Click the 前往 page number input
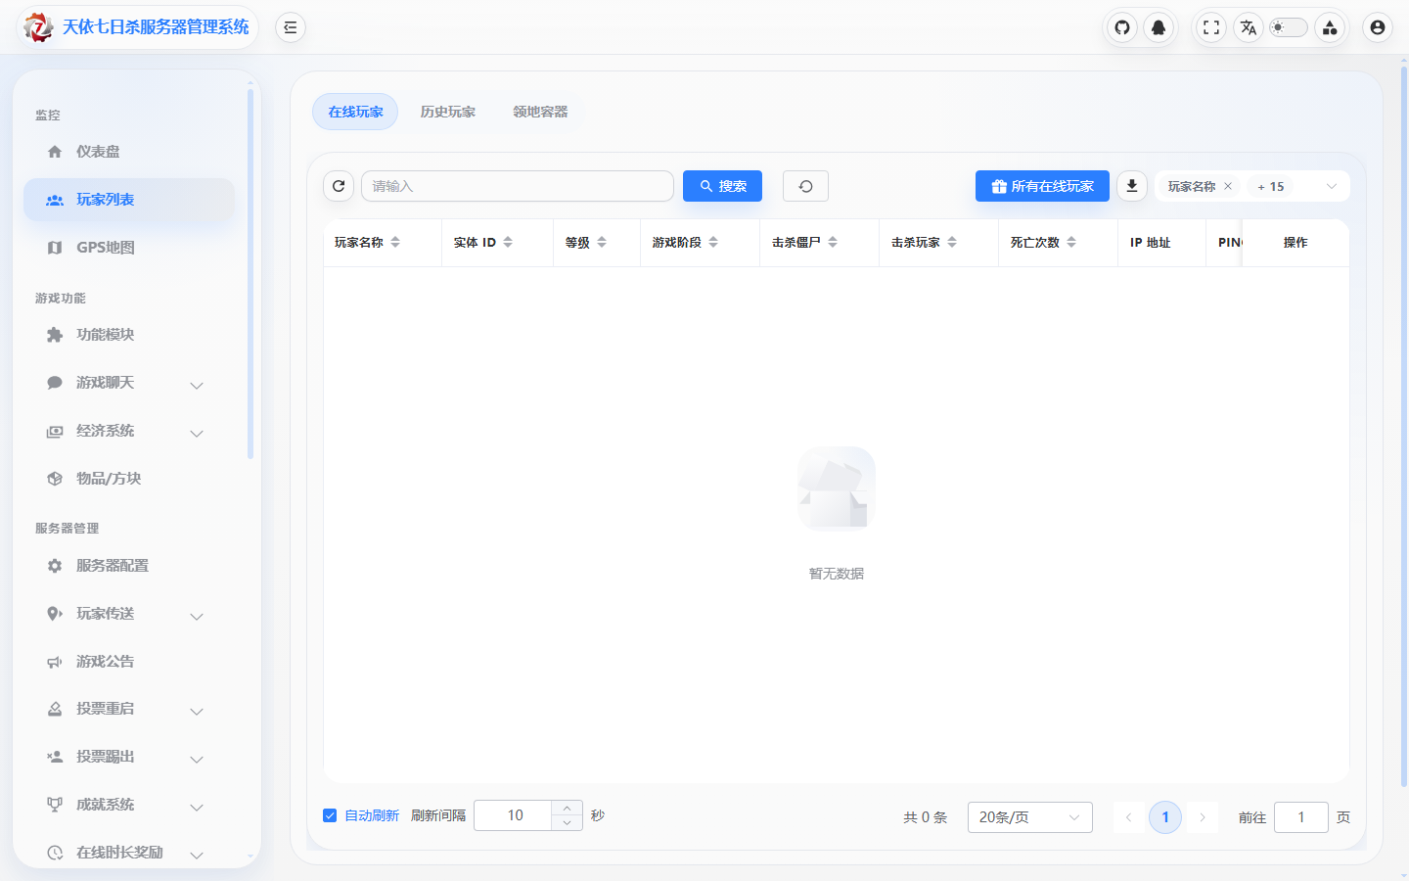This screenshot has width=1409, height=881. [1301, 817]
